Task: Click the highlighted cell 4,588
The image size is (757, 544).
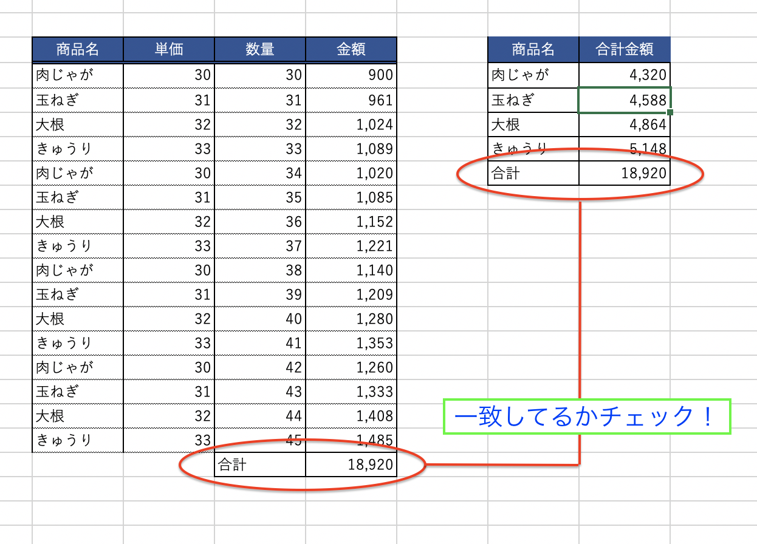Action: [x=625, y=100]
